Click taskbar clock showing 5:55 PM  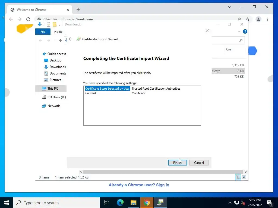(x=255, y=203)
